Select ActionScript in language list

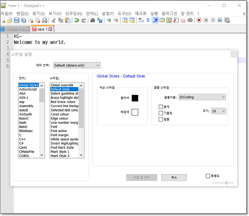28,89
